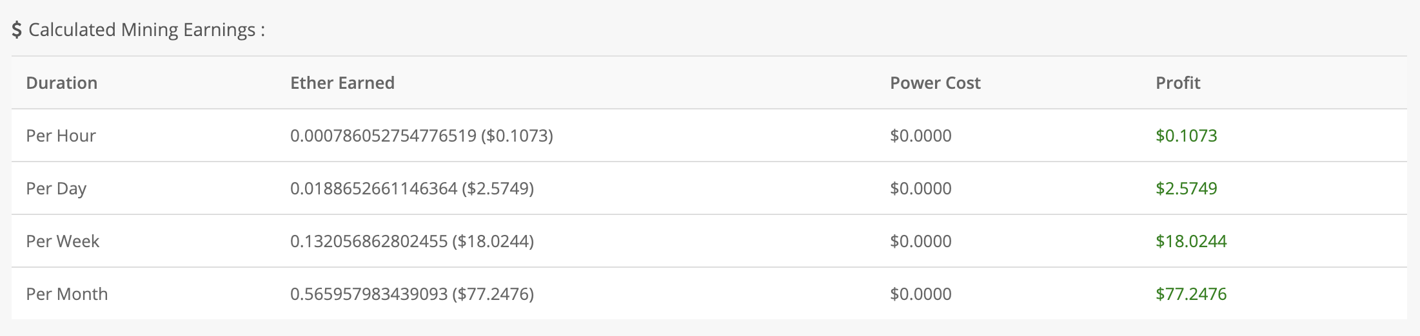Screen dimensions: 1420x336
Task: Select the Per Hour row label
Action: pyautogui.click(x=61, y=136)
